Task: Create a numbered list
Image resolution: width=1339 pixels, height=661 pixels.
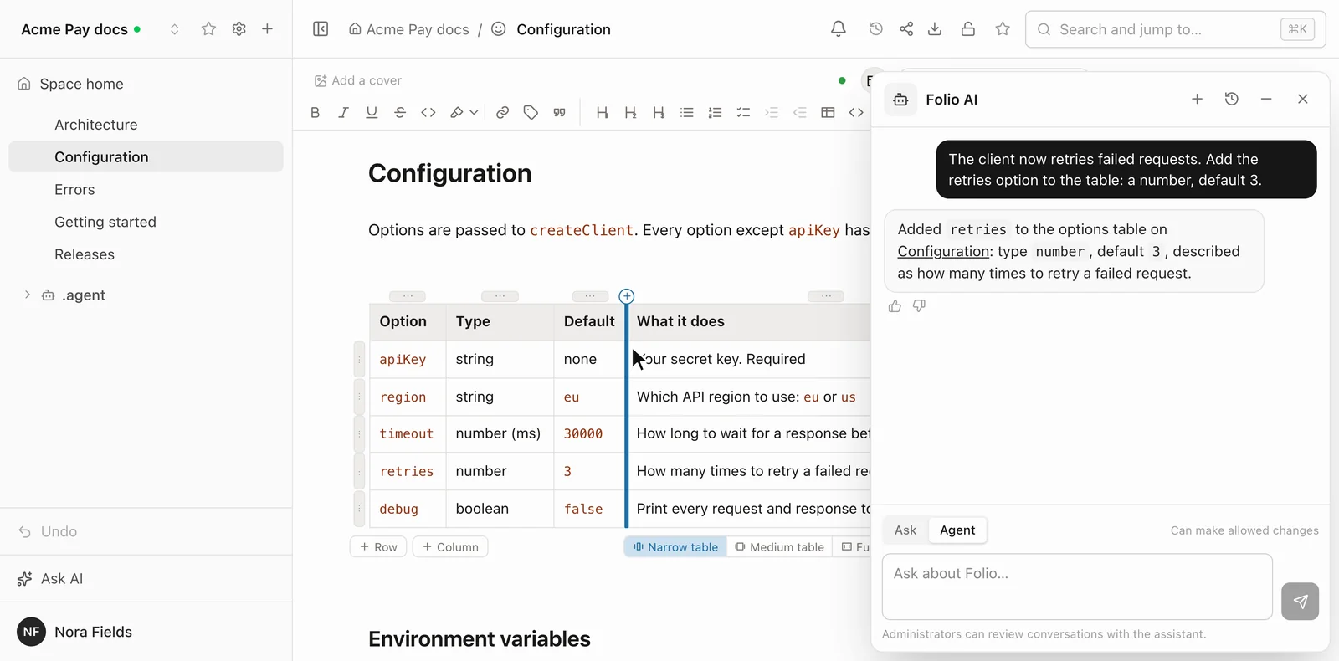Action: (716, 112)
